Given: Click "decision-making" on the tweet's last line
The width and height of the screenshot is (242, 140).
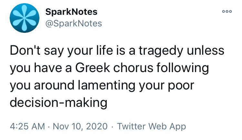Looking at the screenshot, I should tap(58, 103).
